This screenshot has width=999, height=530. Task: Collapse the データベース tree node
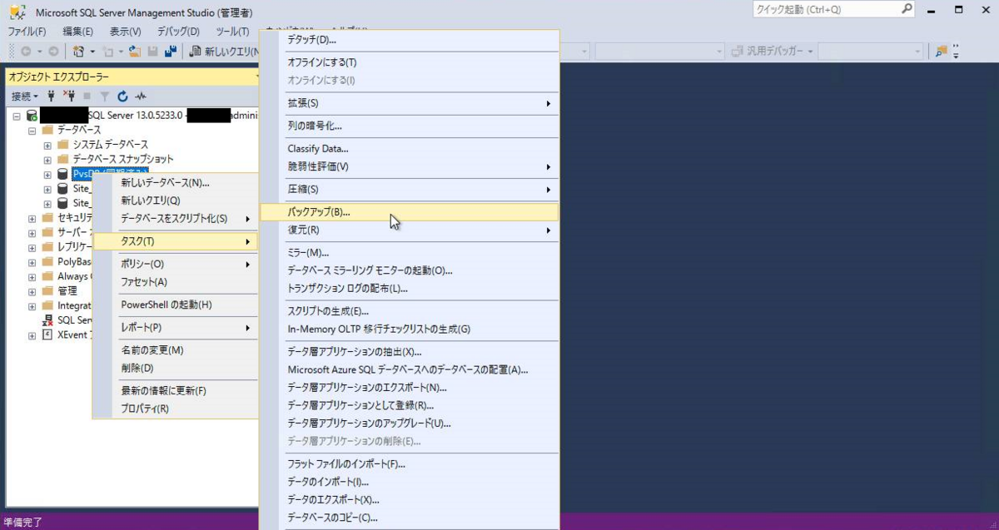click(32, 131)
